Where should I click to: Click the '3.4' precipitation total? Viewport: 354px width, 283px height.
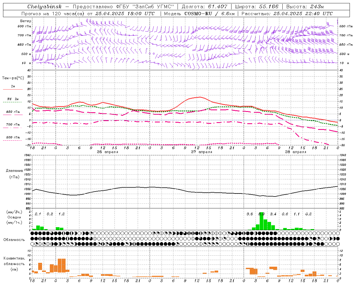(273, 214)
